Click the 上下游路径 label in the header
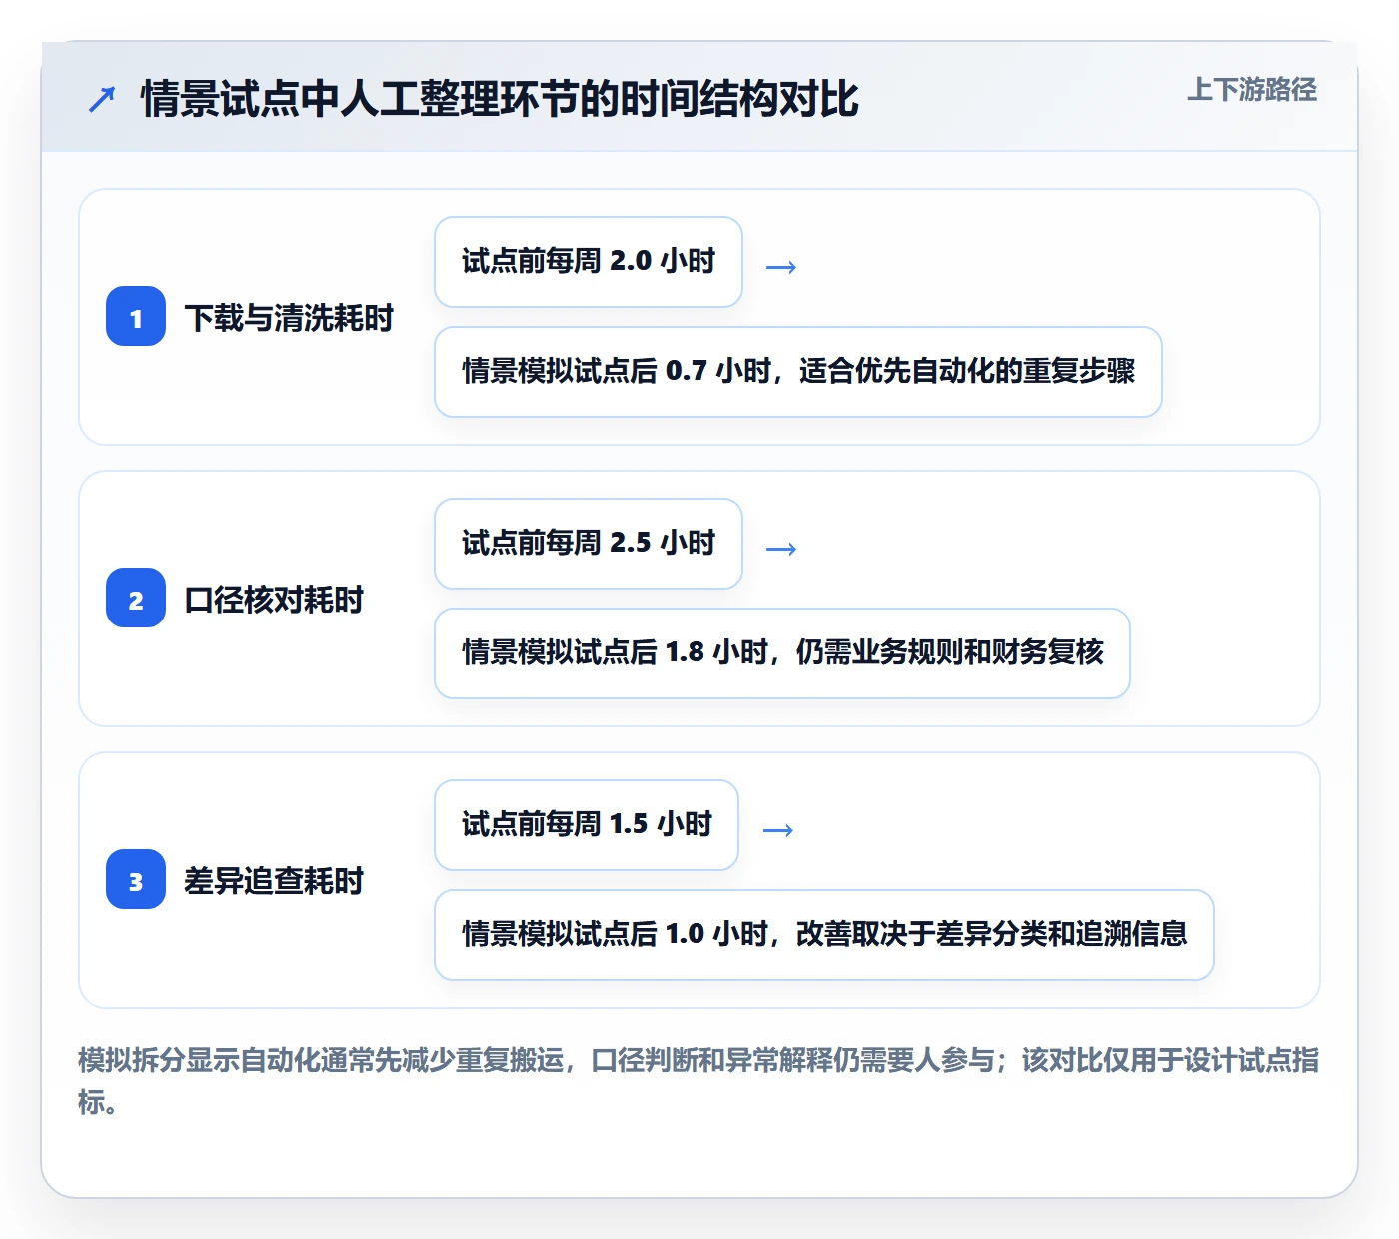Image resolution: width=1399 pixels, height=1239 pixels. tap(1252, 90)
